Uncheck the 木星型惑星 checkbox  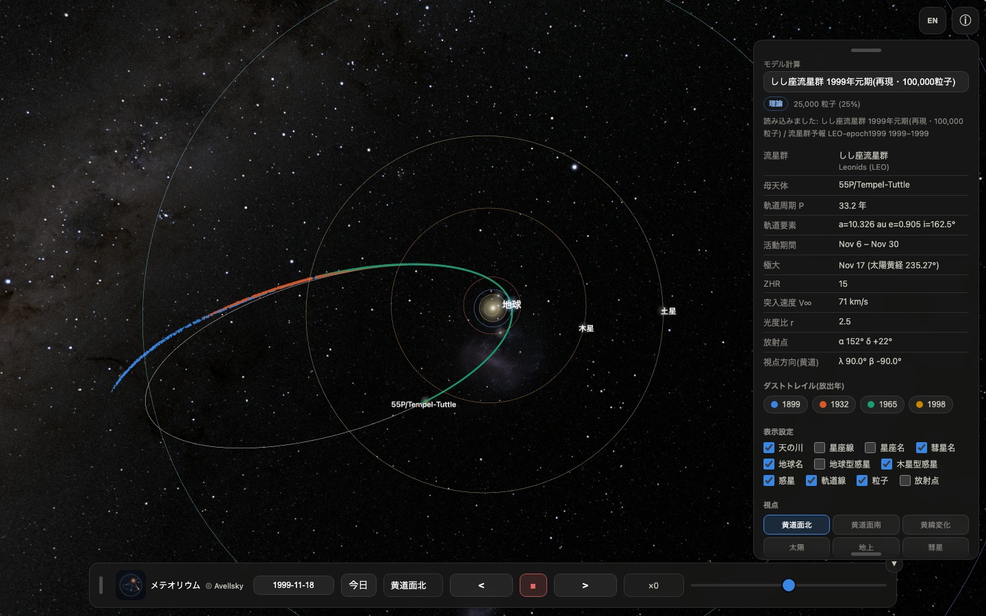(x=887, y=464)
